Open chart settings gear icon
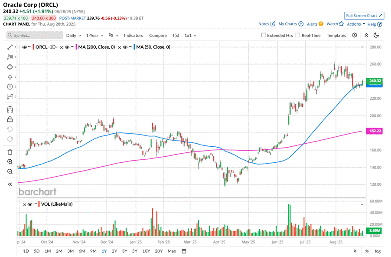 click(355, 35)
